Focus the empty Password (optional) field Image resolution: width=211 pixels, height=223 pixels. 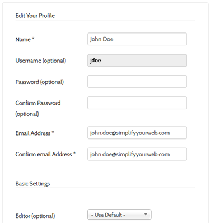point(137,81)
